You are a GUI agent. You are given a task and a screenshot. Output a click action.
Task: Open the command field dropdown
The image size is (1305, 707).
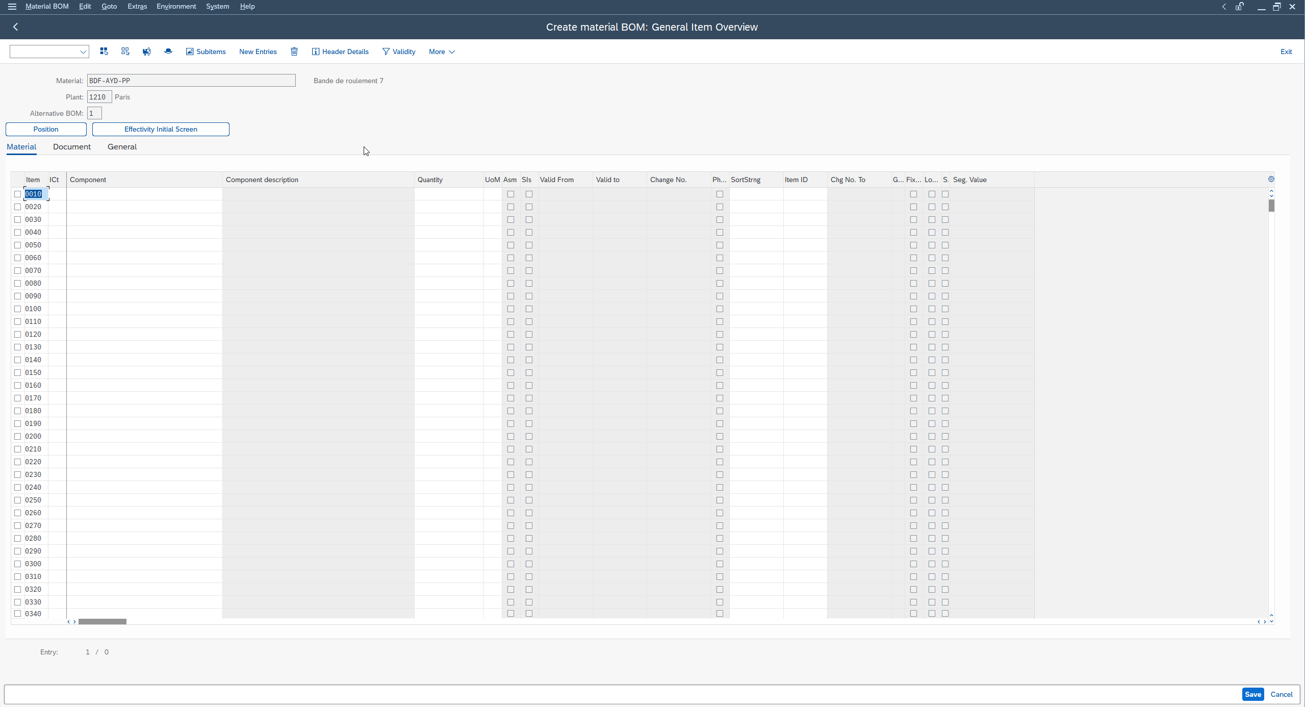(x=83, y=52)
